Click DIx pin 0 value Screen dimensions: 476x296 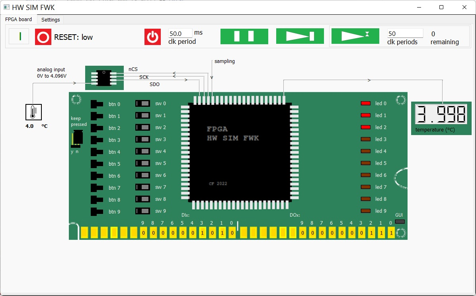[232, 233]
